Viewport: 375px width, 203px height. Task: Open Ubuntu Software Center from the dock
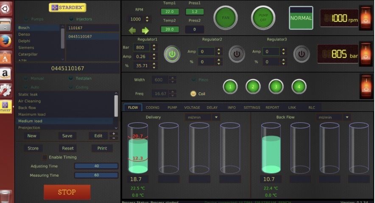6,57
